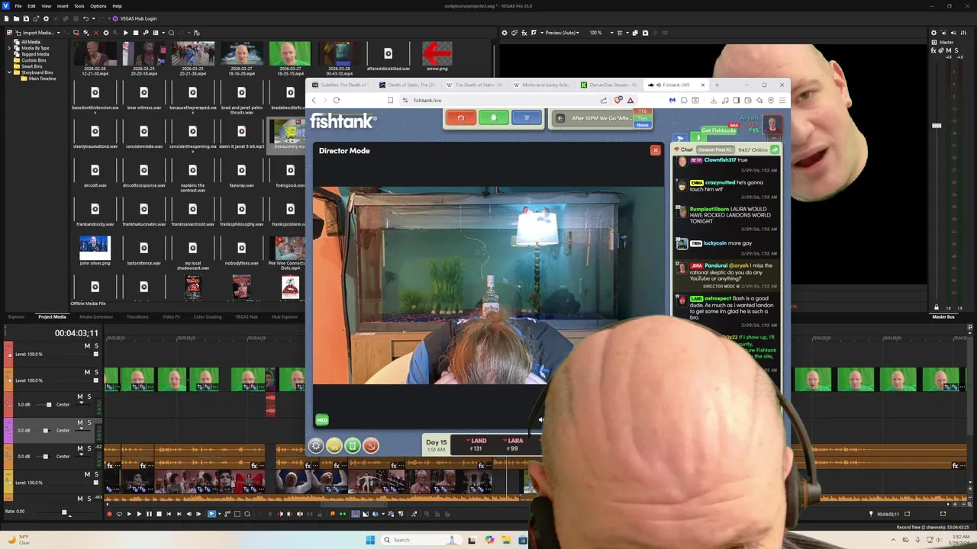Viewport: 977px width, 549px height.
Task: Toggle the MED quality button on stream
Action: pyautogui.click(x=322, y=420)
